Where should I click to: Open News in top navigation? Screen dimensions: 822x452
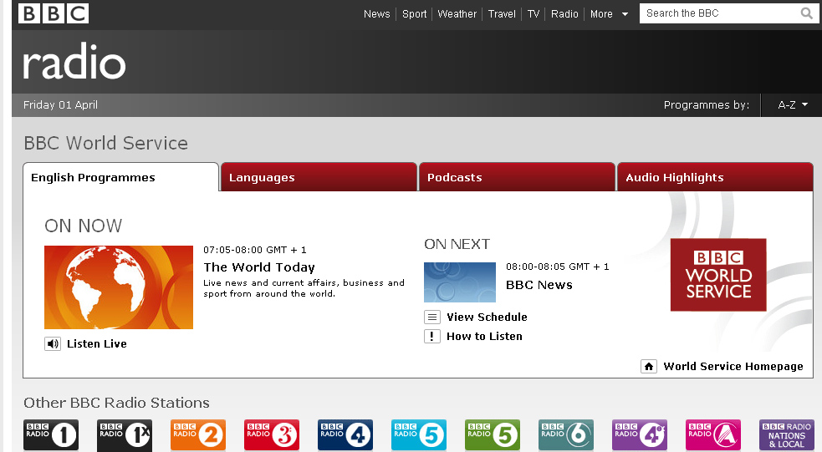pos(377,14)
